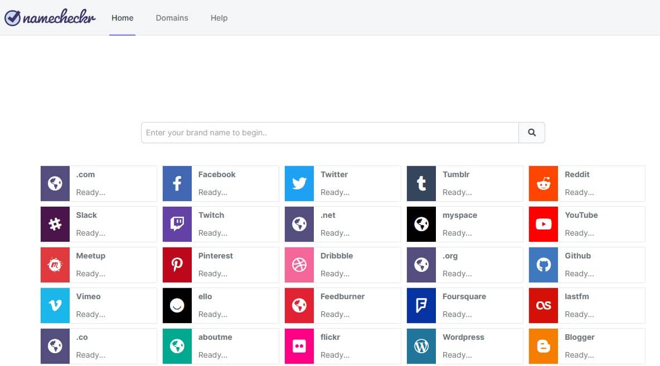Select the aboutme label text
This screenshot has width=660, height=366.
[215, 337]
